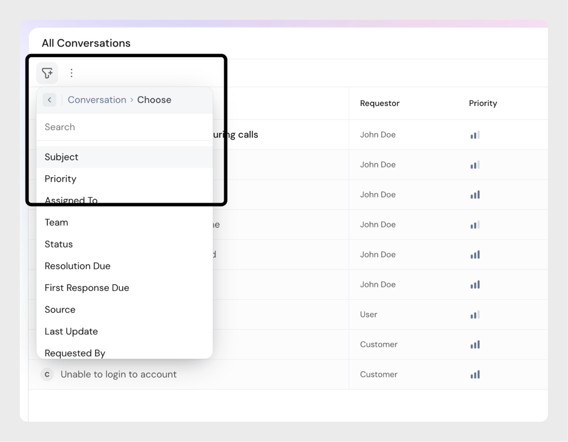Image resolution: width=568 pixels, height=442 pixels.
Task: Choose Team from the filter list
Action: pos(56,223)
